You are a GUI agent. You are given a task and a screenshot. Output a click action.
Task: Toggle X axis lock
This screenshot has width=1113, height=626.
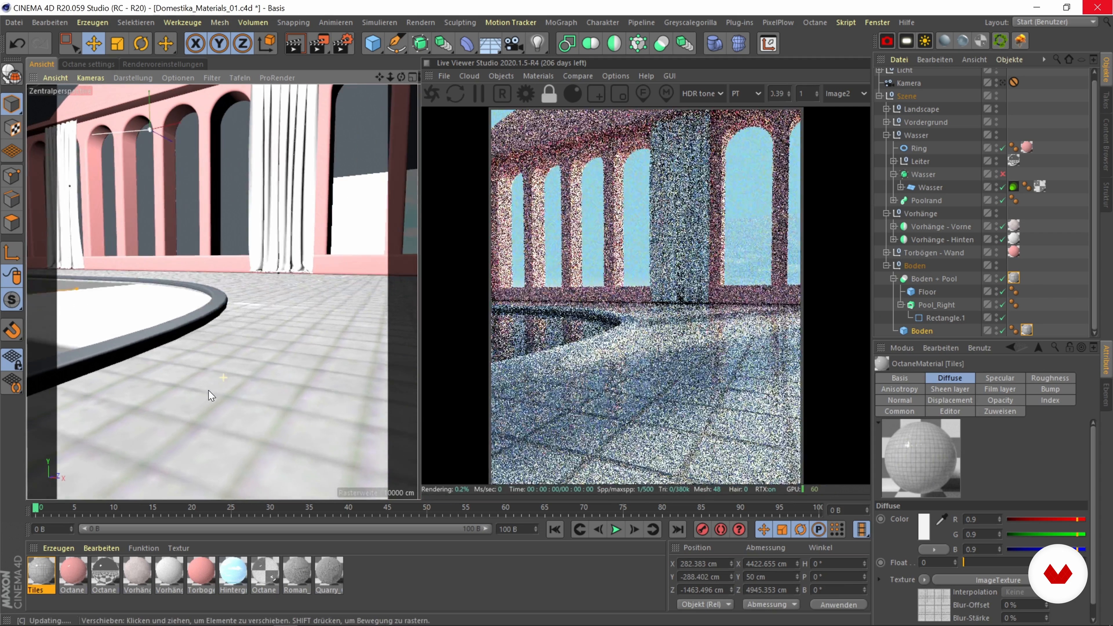click(x=195, y=44)
